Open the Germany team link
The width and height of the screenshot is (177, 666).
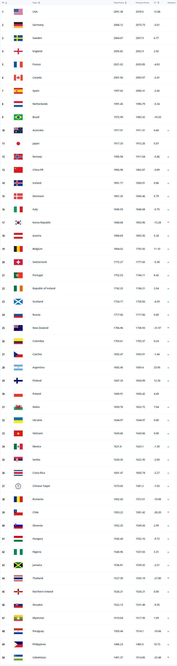tap(38, 25)
